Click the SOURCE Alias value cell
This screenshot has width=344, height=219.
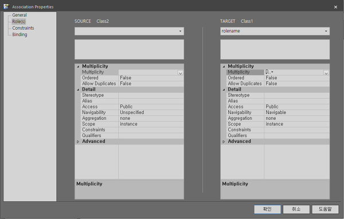pyautogui.click(x=151, y=101)
